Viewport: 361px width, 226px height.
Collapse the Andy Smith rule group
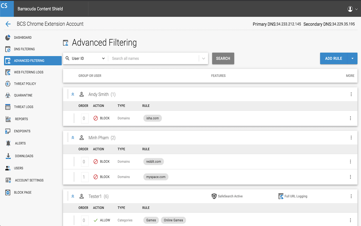coord(73,94)
